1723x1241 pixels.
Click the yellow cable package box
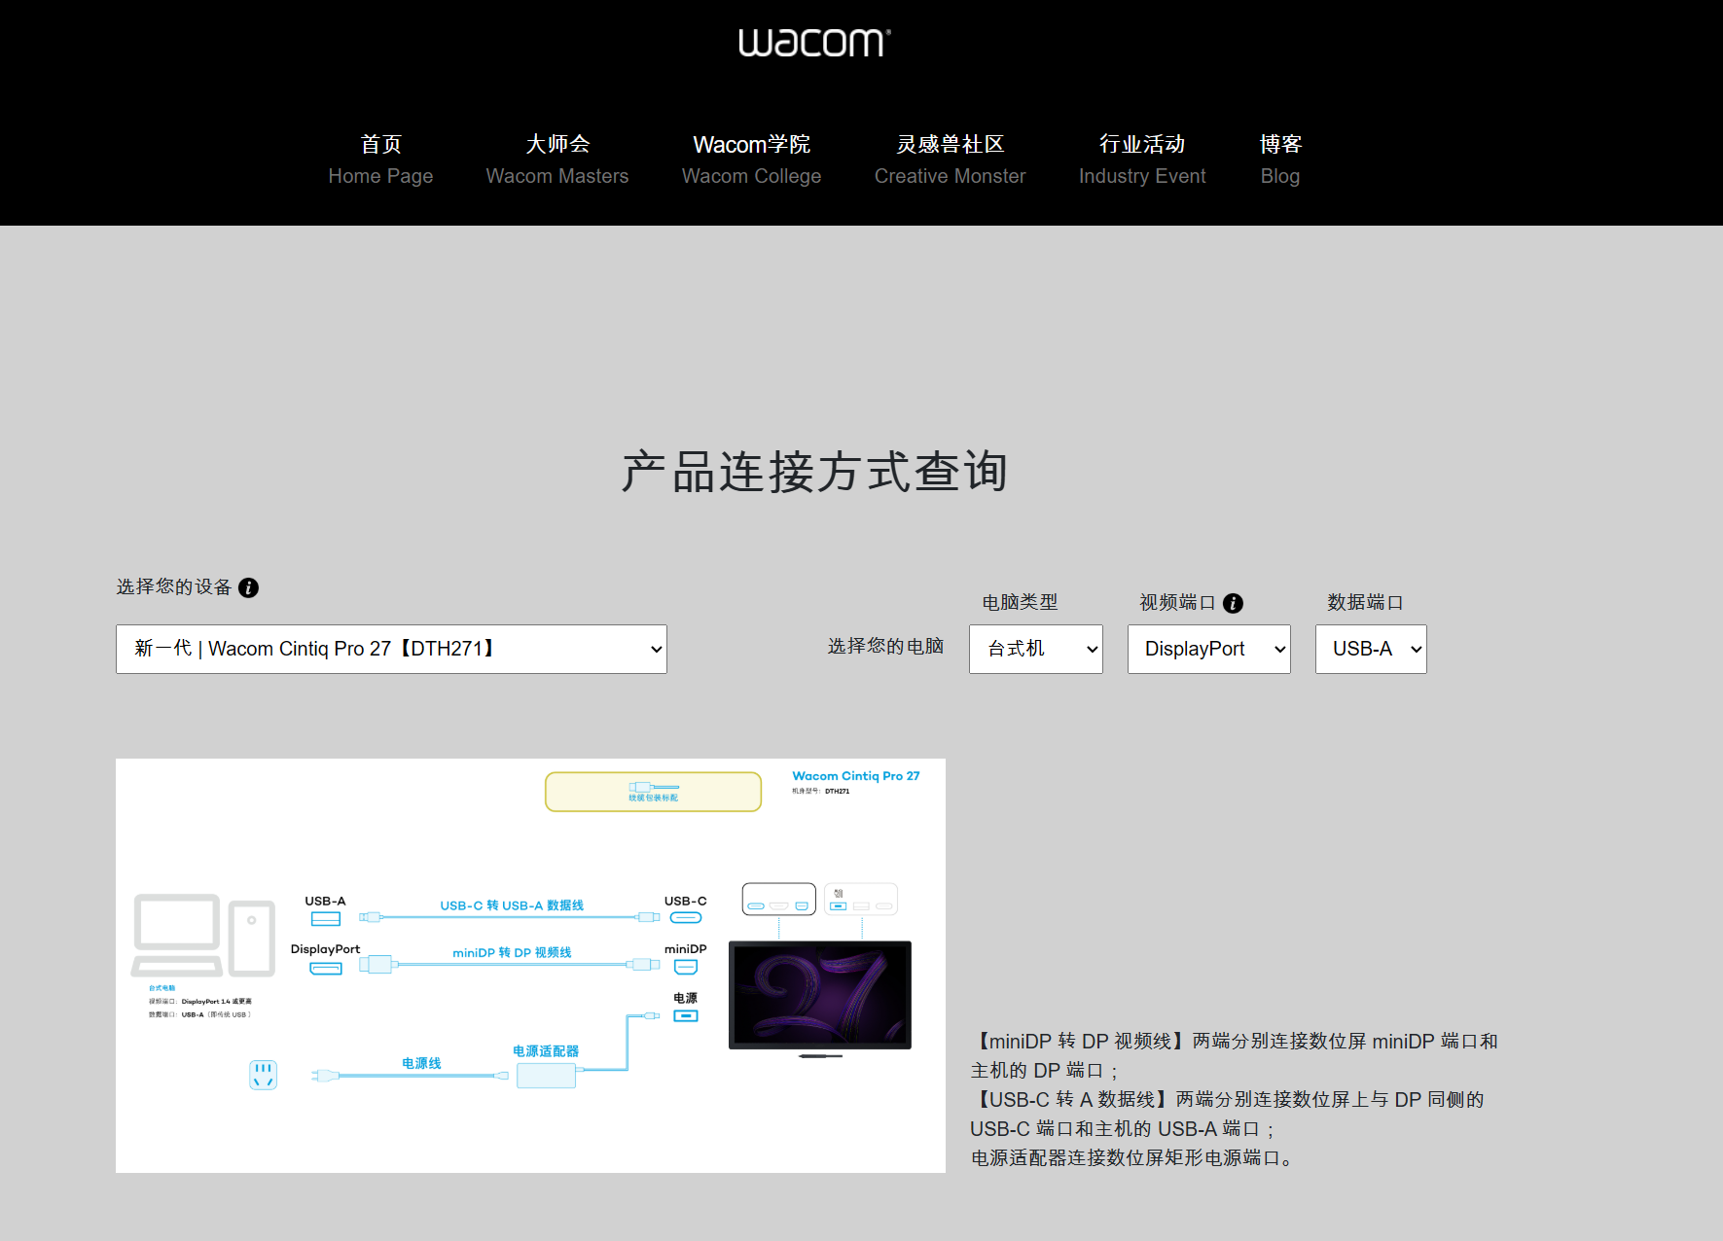click(x=653, y=792)
